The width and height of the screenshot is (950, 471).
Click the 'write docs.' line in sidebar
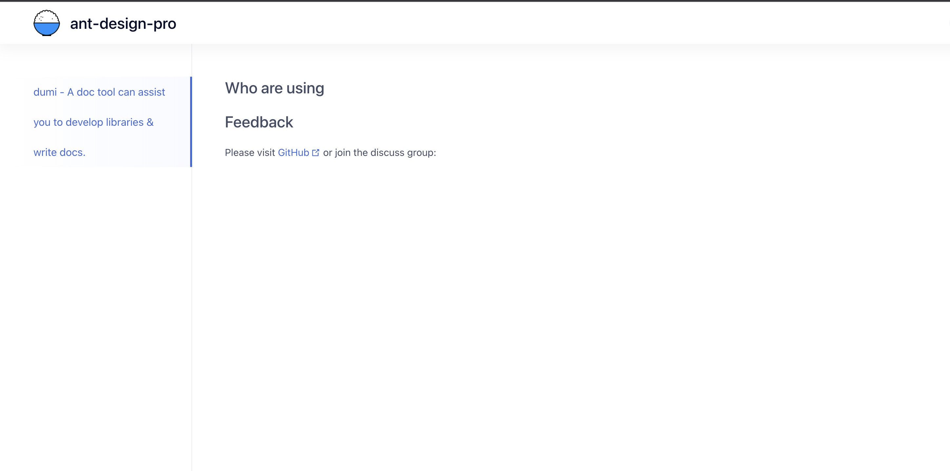pos(59,152)
